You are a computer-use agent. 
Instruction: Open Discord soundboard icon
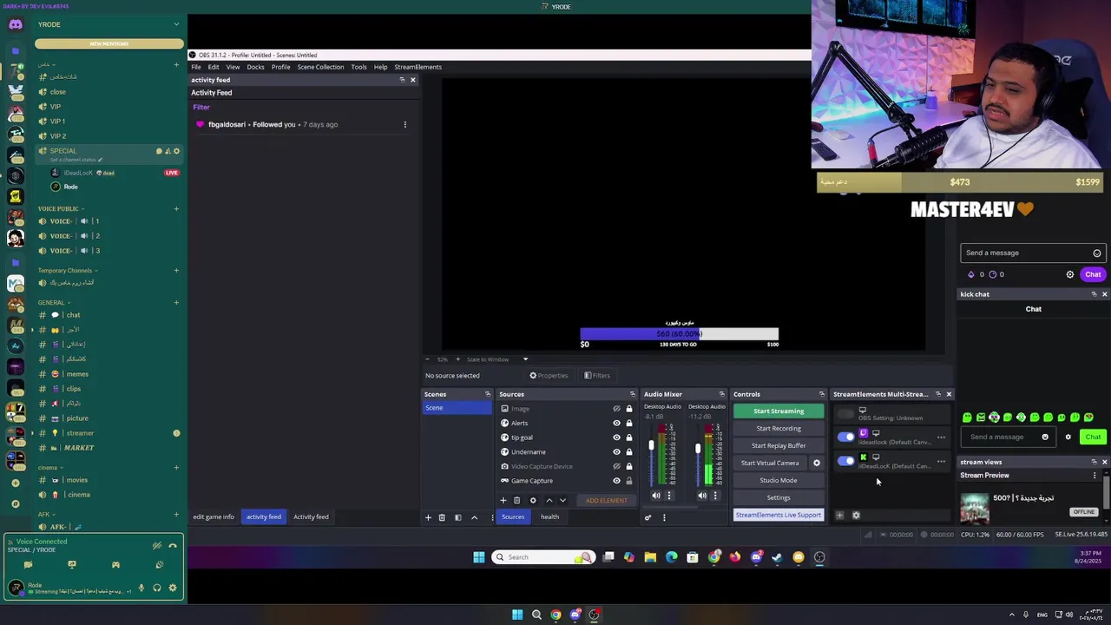click(x=160, y=565)
